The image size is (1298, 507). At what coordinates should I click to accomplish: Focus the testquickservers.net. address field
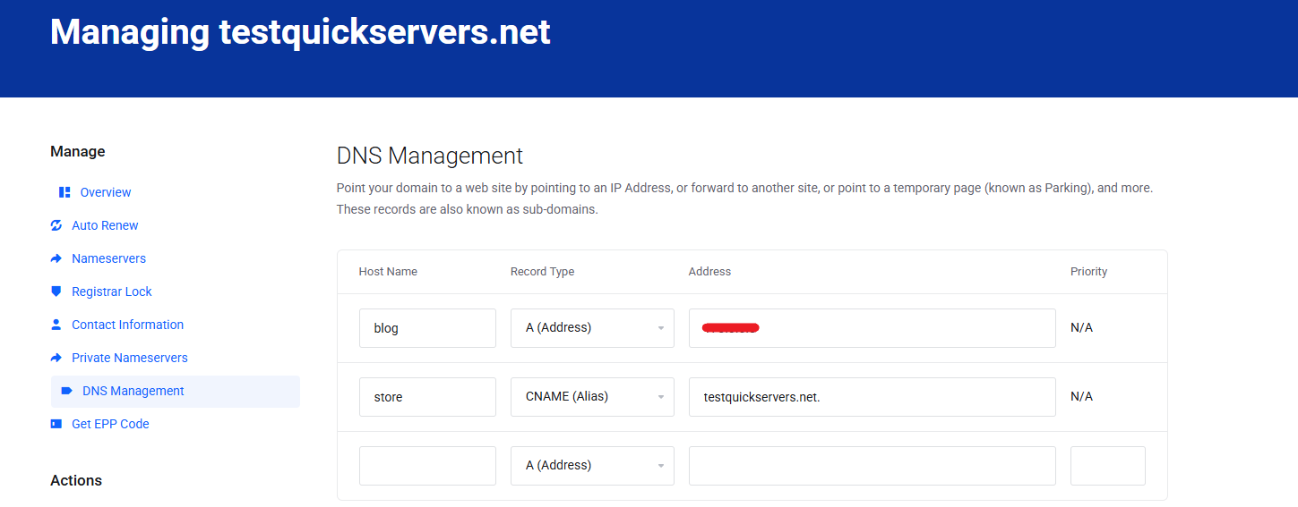pyautogui.click(x=872, y=397)
